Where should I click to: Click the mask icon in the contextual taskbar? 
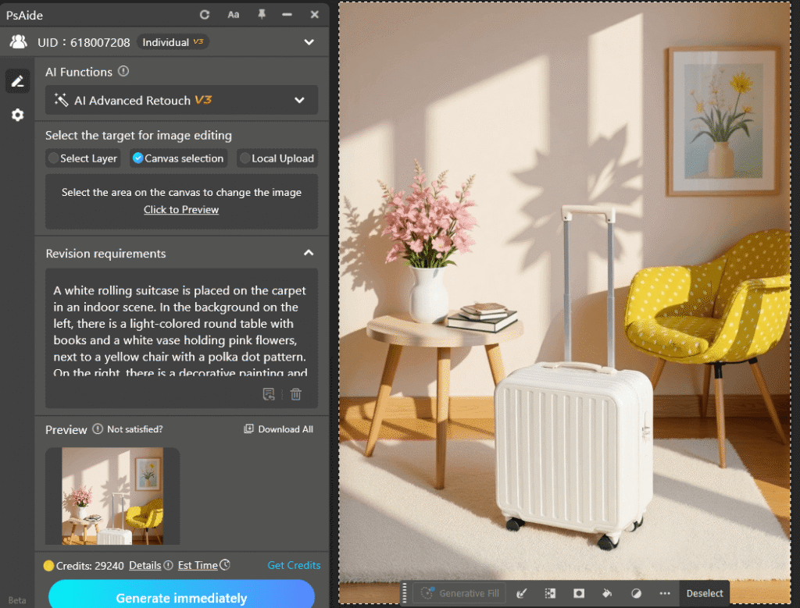578,594
